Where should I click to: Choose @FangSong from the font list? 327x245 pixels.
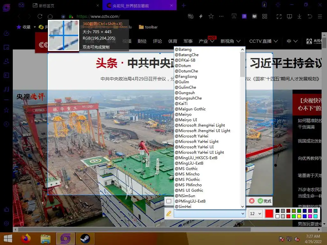point(207,77)
